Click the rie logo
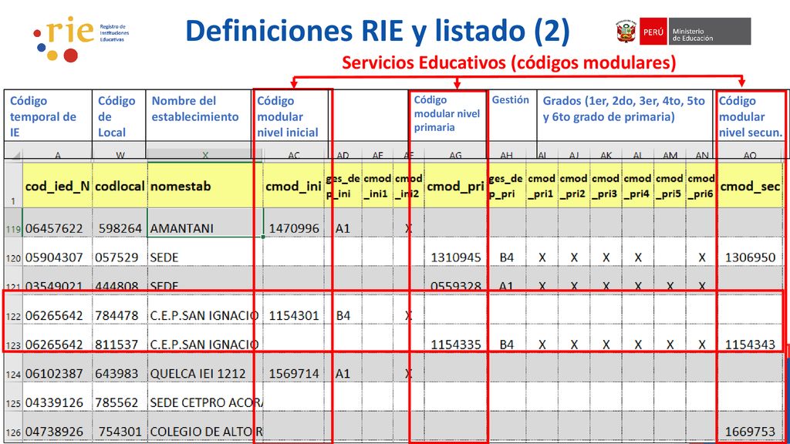This screenshot has width=790, height=444. tap(82, 39)
